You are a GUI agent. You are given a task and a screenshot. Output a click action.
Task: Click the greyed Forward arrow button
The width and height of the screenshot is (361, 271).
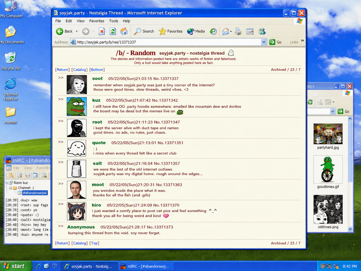click(86, 31)
